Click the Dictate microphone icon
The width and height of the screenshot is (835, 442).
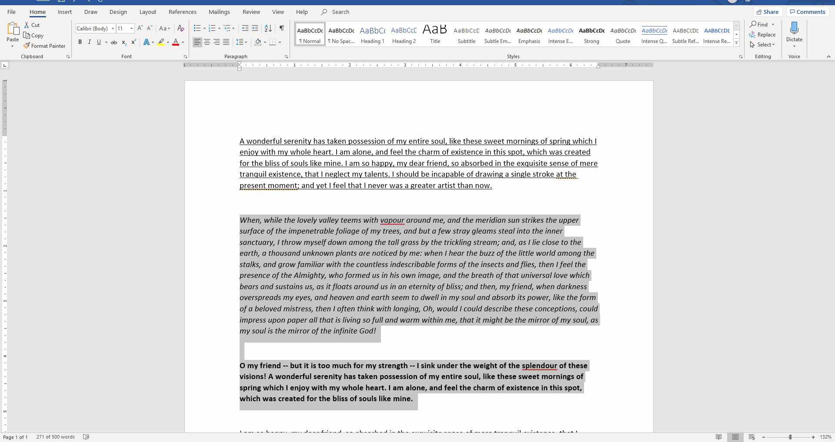794,29
